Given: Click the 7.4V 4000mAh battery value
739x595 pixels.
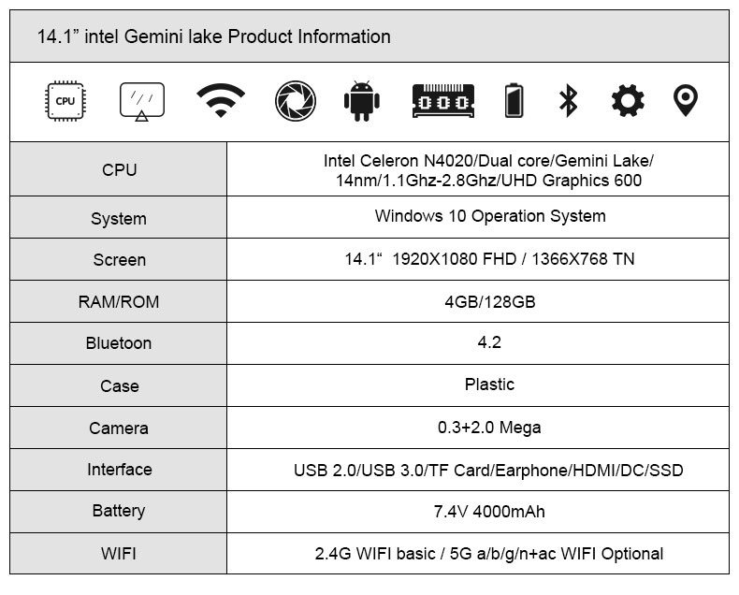Looking at the screenshot, I should [x=489, y=512].
